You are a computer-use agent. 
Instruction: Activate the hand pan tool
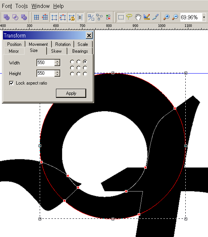point(138,17)
